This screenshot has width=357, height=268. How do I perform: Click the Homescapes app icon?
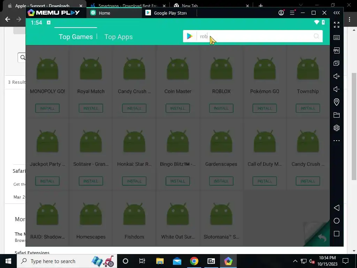pos(91,214)
